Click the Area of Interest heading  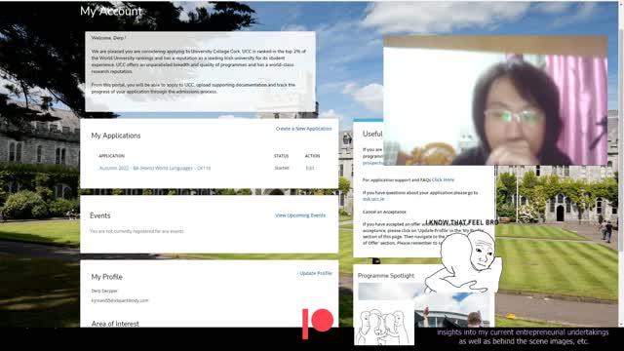[x=115, y=324]
